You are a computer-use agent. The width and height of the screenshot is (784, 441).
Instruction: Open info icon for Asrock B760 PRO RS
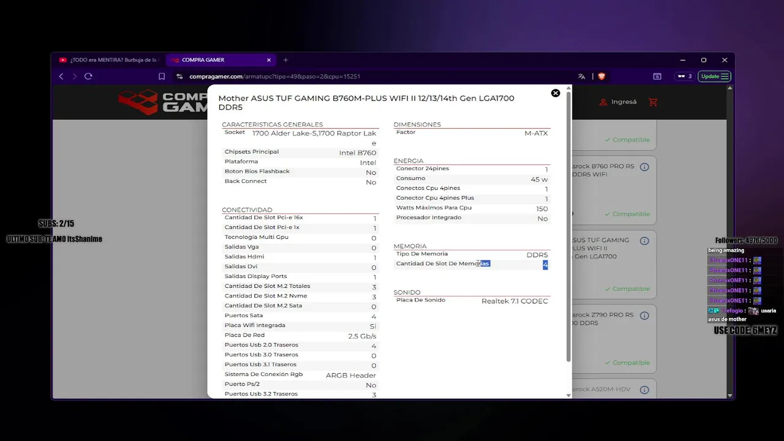click(x=644, y=167)
